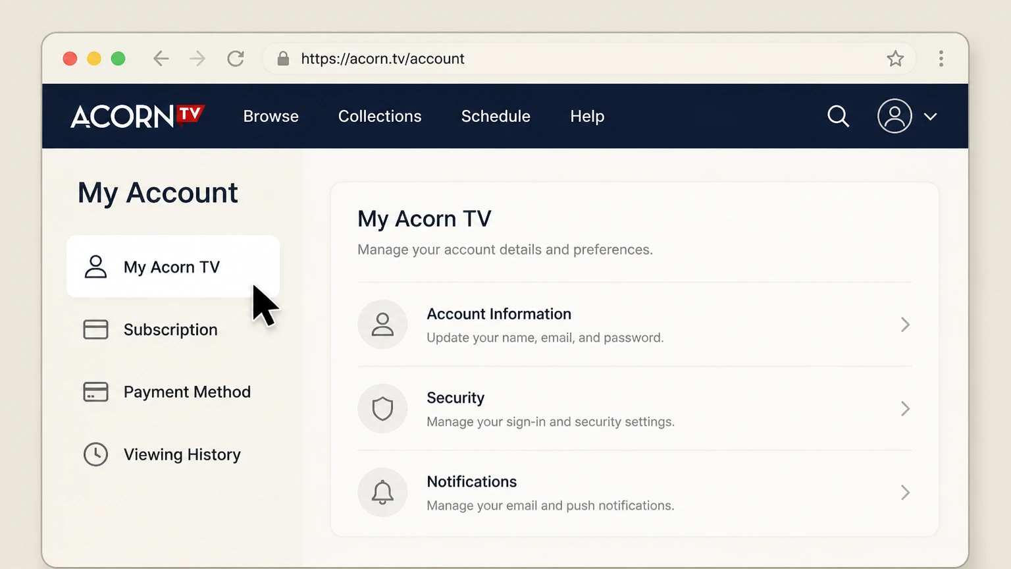Viewport: 1011px width, 569px height.
Task: Click the 'My Account' sidebar heading
Action: pyautogui.click(x=158, y=193)
